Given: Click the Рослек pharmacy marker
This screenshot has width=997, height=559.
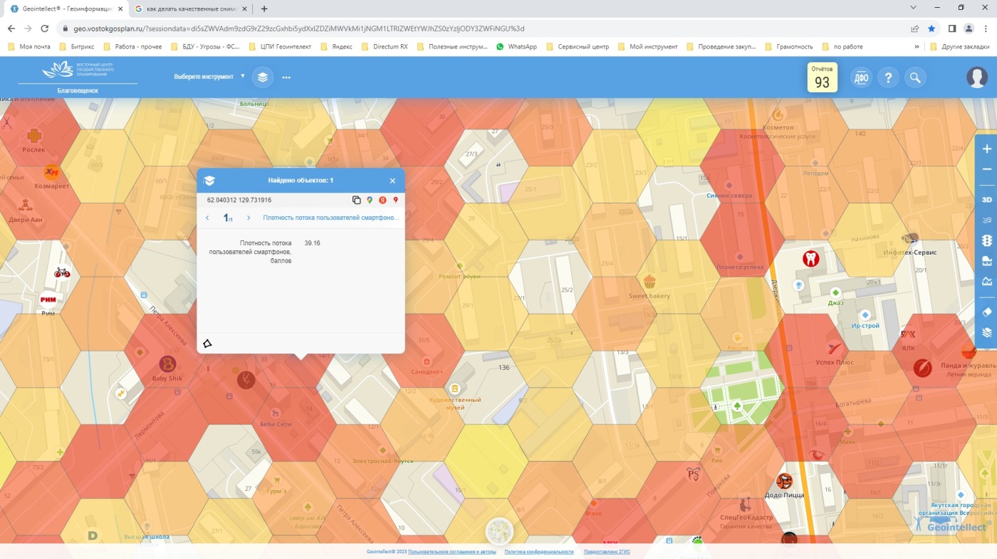Looking at the screenshot, I should point(33,136).
